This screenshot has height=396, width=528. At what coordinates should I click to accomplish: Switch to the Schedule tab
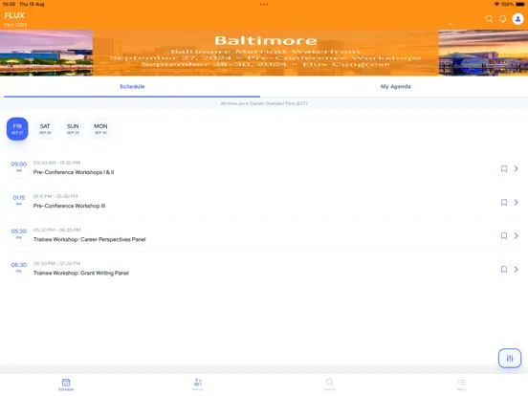point(132,86)
